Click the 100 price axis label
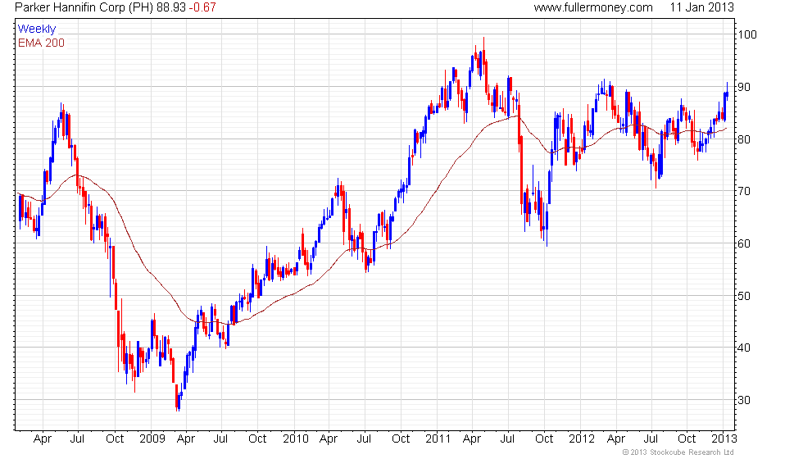The height and width of the screenshot is (459, 803). [x=747, y=34]
